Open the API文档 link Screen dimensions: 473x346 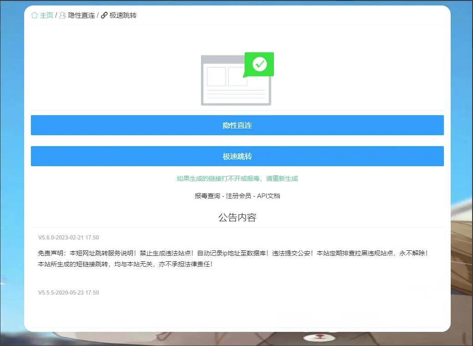268,196
